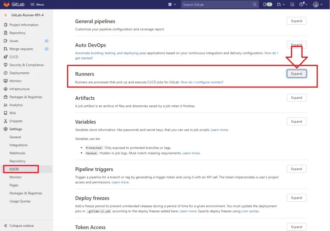Expand the Deploy freezes section
This screenshot has width=330, height=231.
(296, 198)
